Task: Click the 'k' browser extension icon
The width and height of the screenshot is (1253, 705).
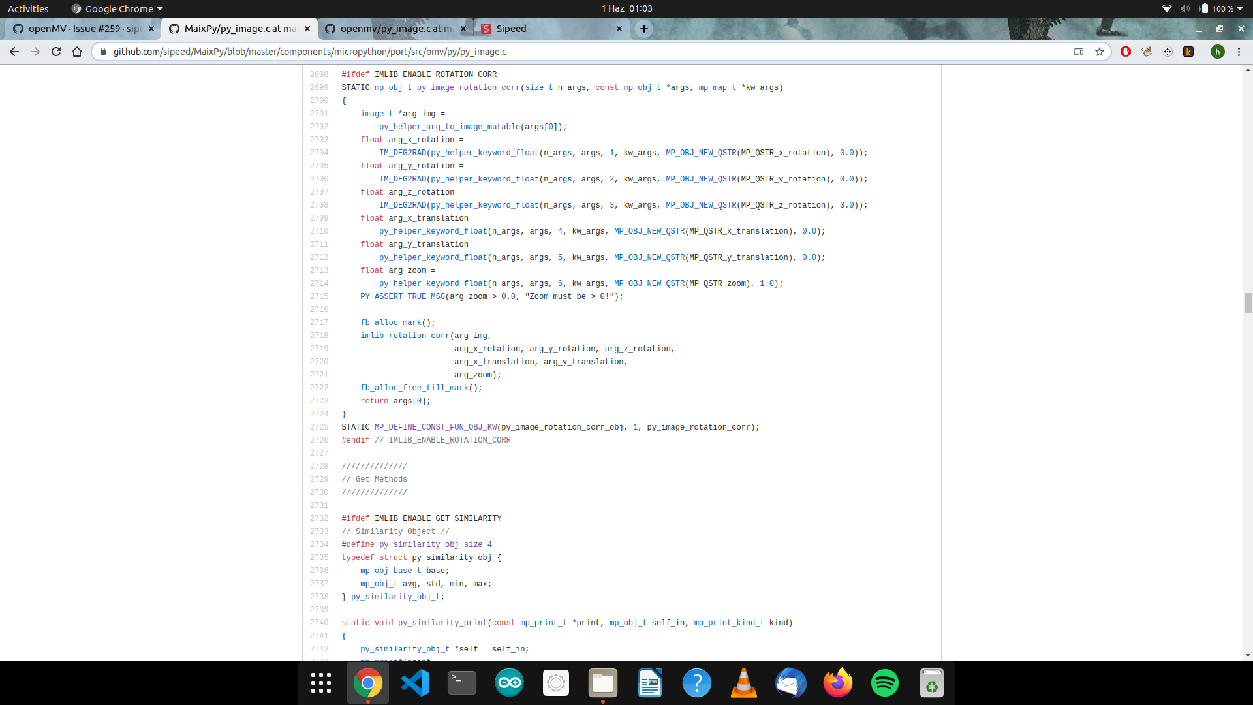Action: click(x=1189, y=52)
